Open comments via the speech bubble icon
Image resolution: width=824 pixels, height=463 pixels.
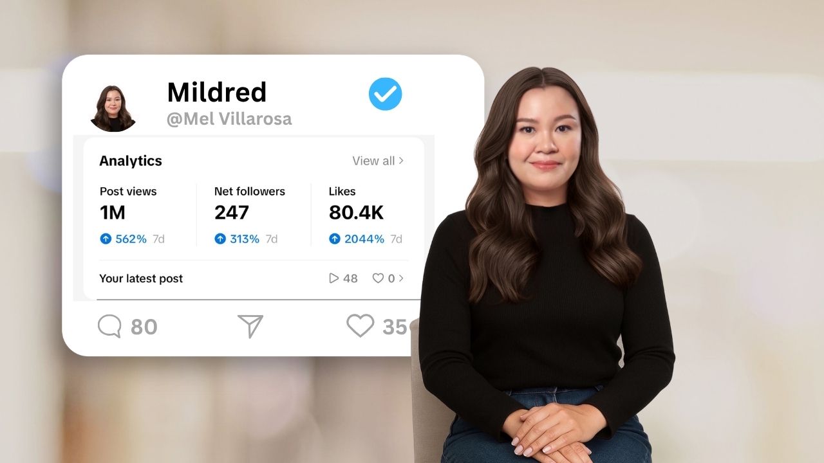tap(109, 326)
